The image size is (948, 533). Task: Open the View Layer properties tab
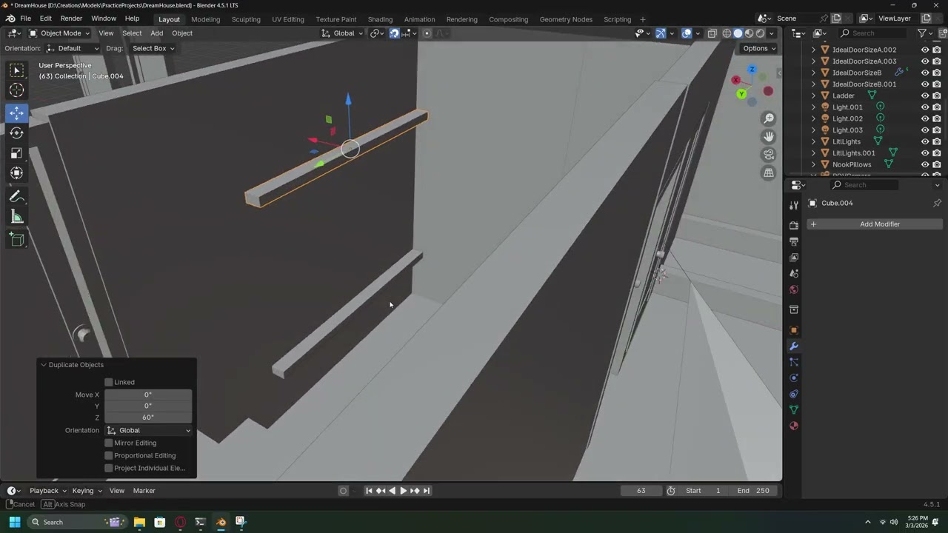click(x=794, y=258)
